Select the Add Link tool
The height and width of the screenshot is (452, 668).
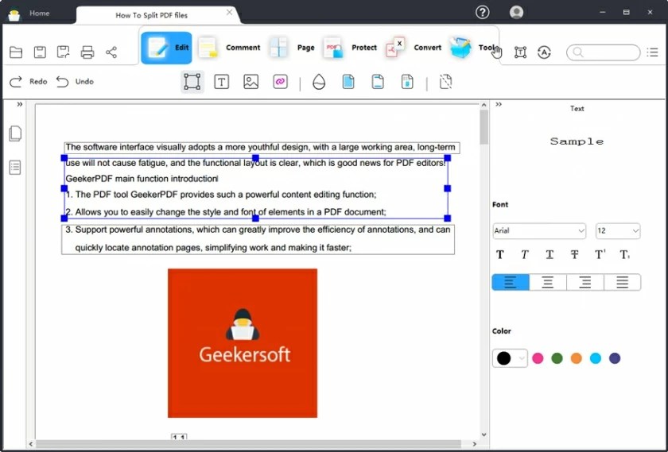click(x=280, y=82)
